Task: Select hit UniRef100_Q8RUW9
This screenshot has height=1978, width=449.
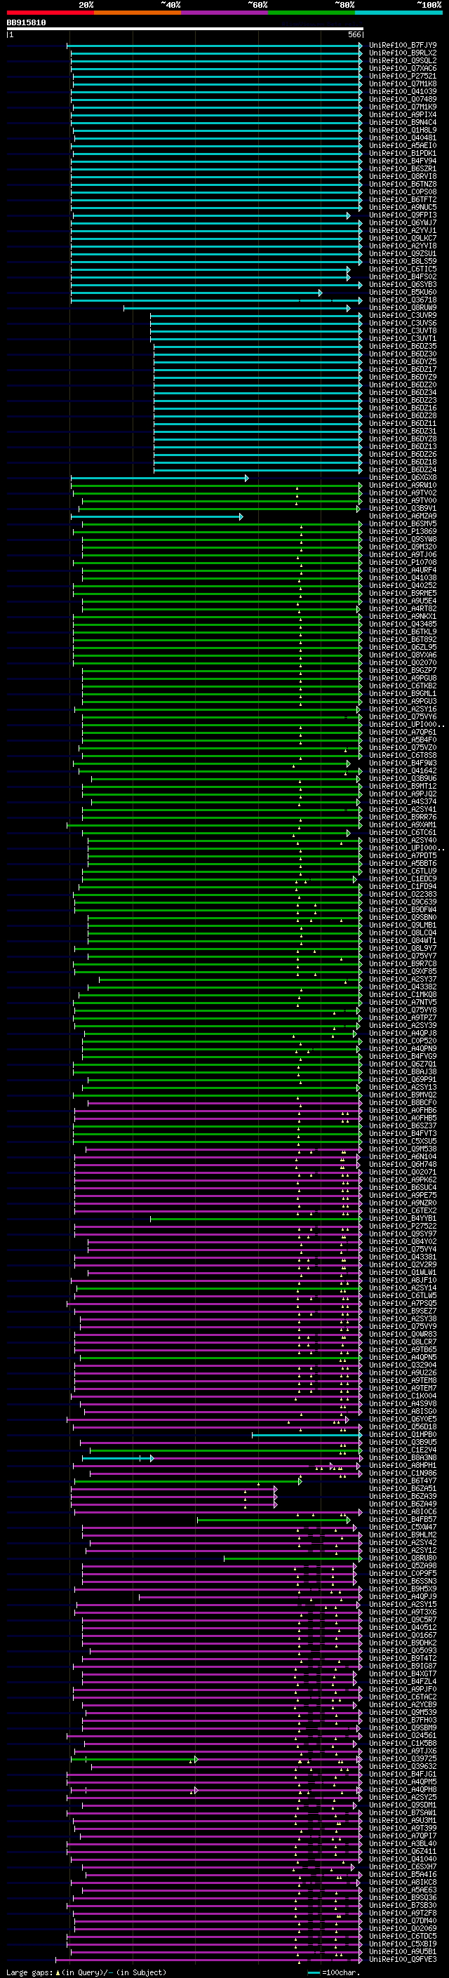Action: 403,308
